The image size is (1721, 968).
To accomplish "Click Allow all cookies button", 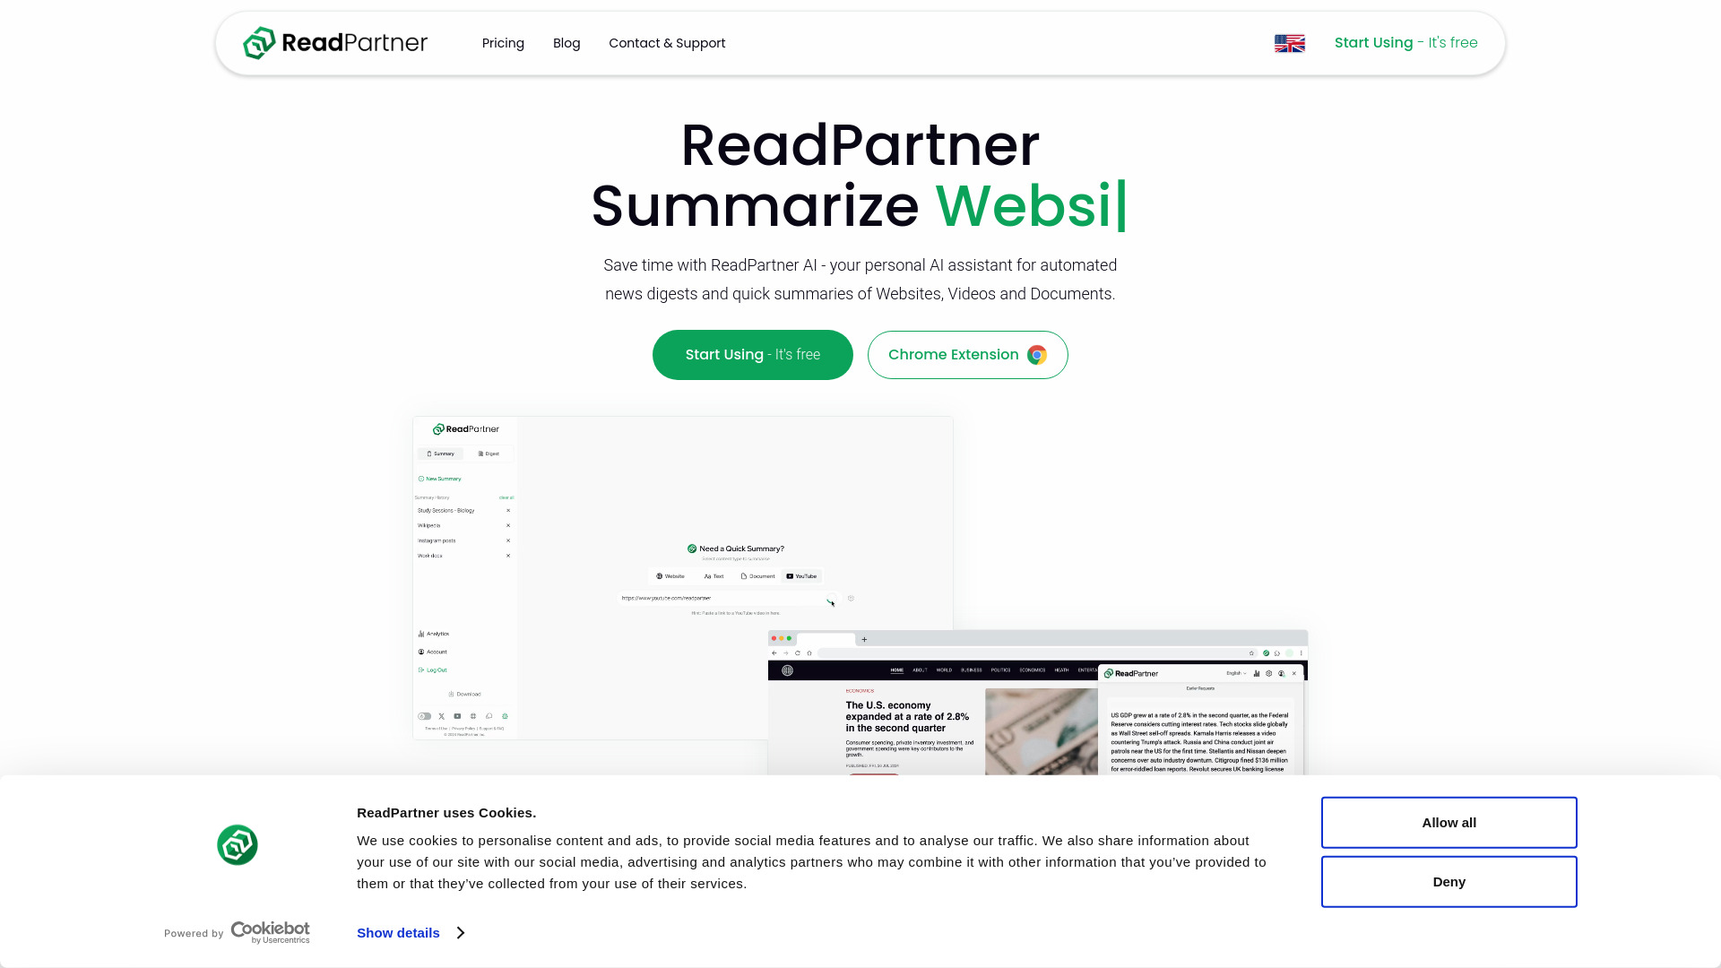I will (x=1449, y=821).
